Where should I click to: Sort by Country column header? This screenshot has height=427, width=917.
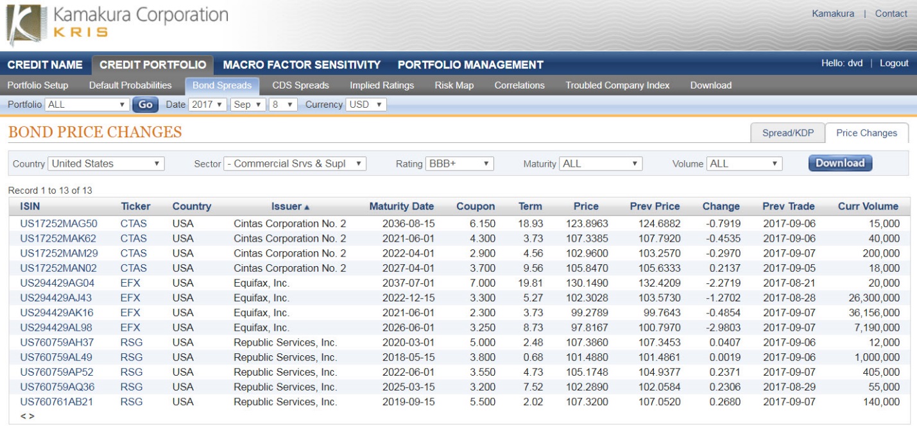coord(191,206)
